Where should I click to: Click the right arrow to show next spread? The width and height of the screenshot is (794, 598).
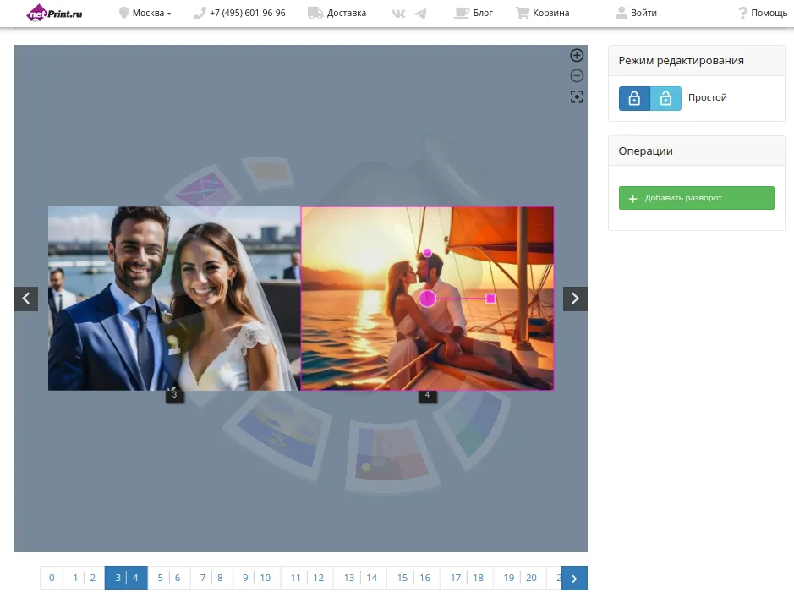[575, 299]
